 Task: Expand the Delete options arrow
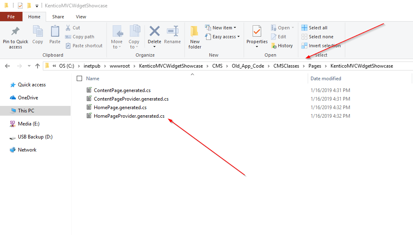[154, 47]
